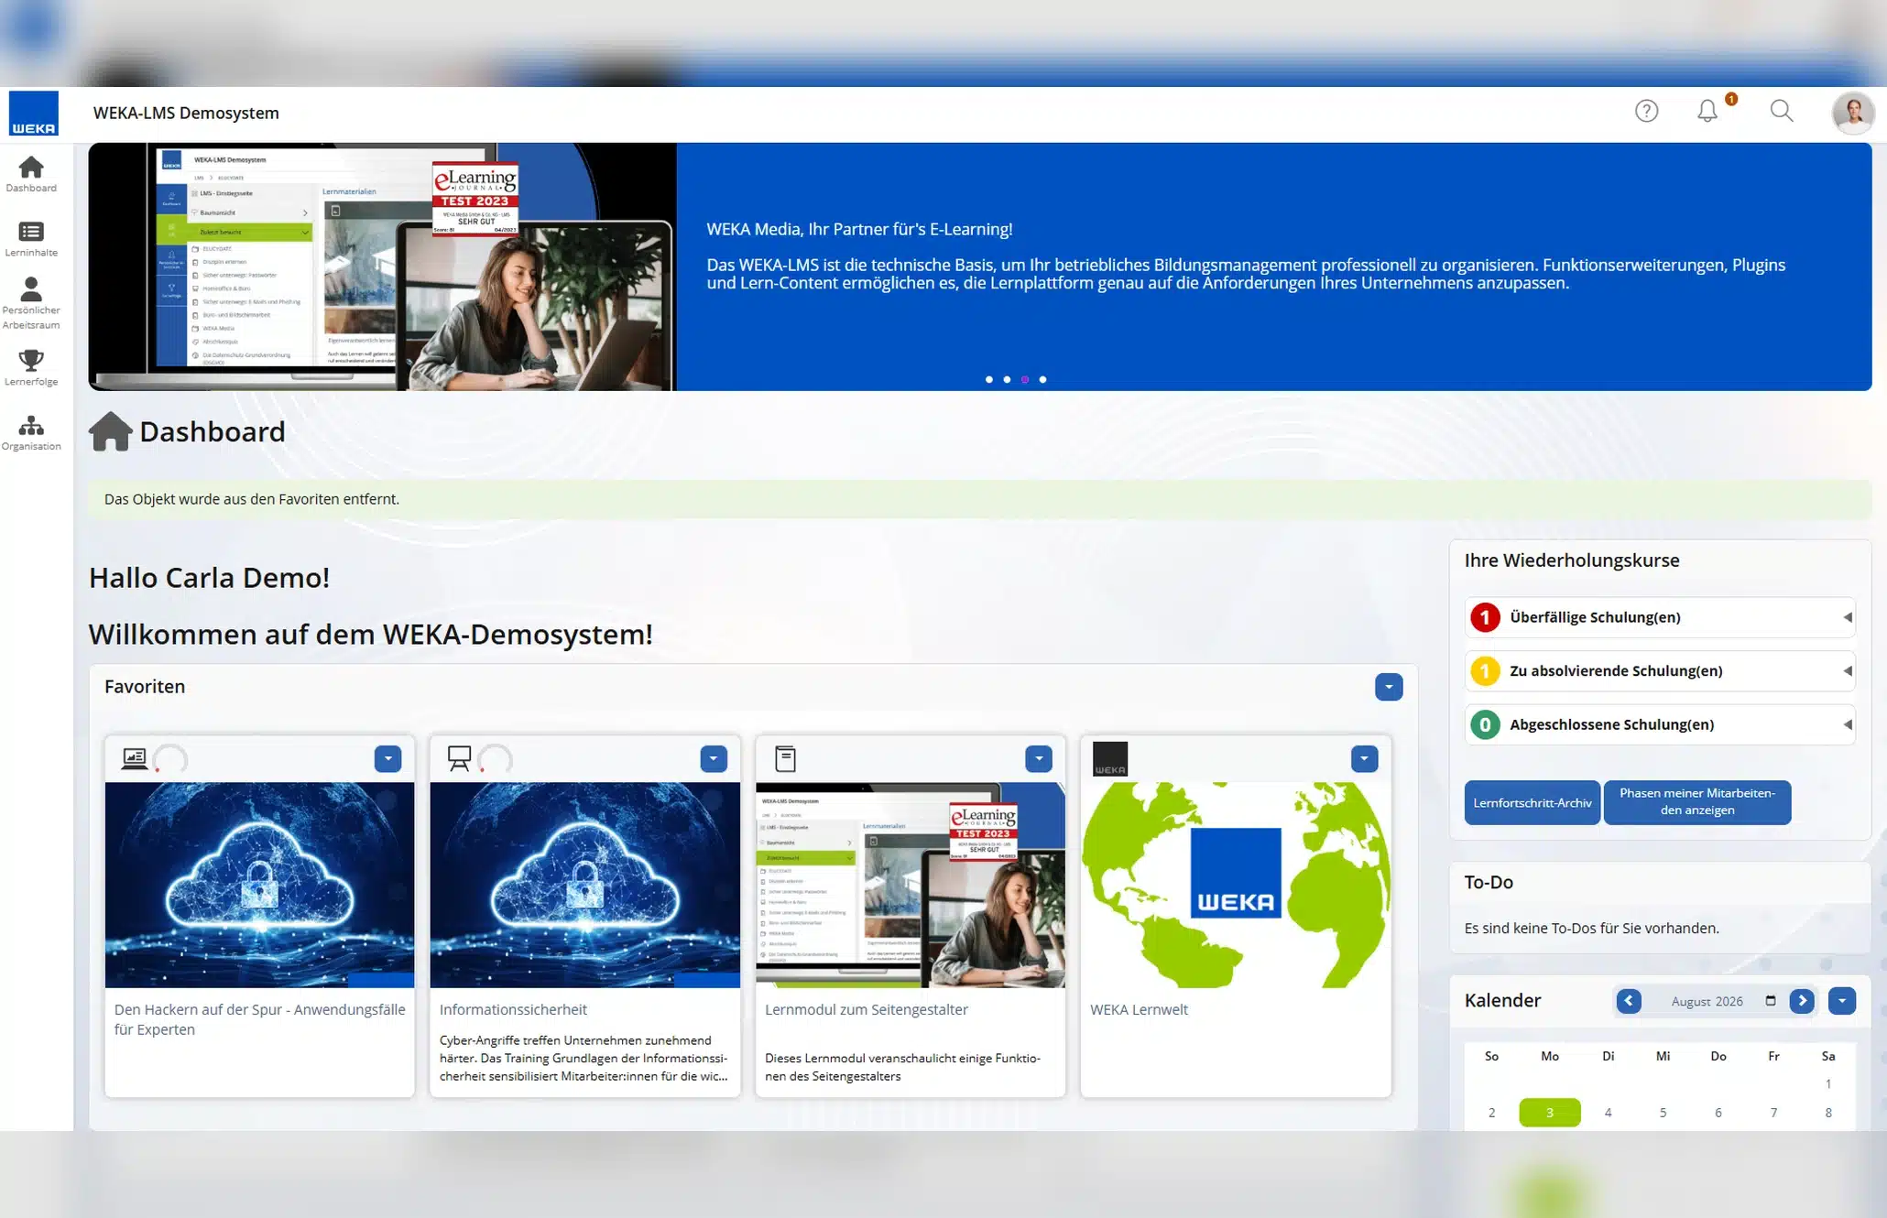
Task: Open dropdown on Den Hackern auf der Spur card
Action: pos(387,758)
